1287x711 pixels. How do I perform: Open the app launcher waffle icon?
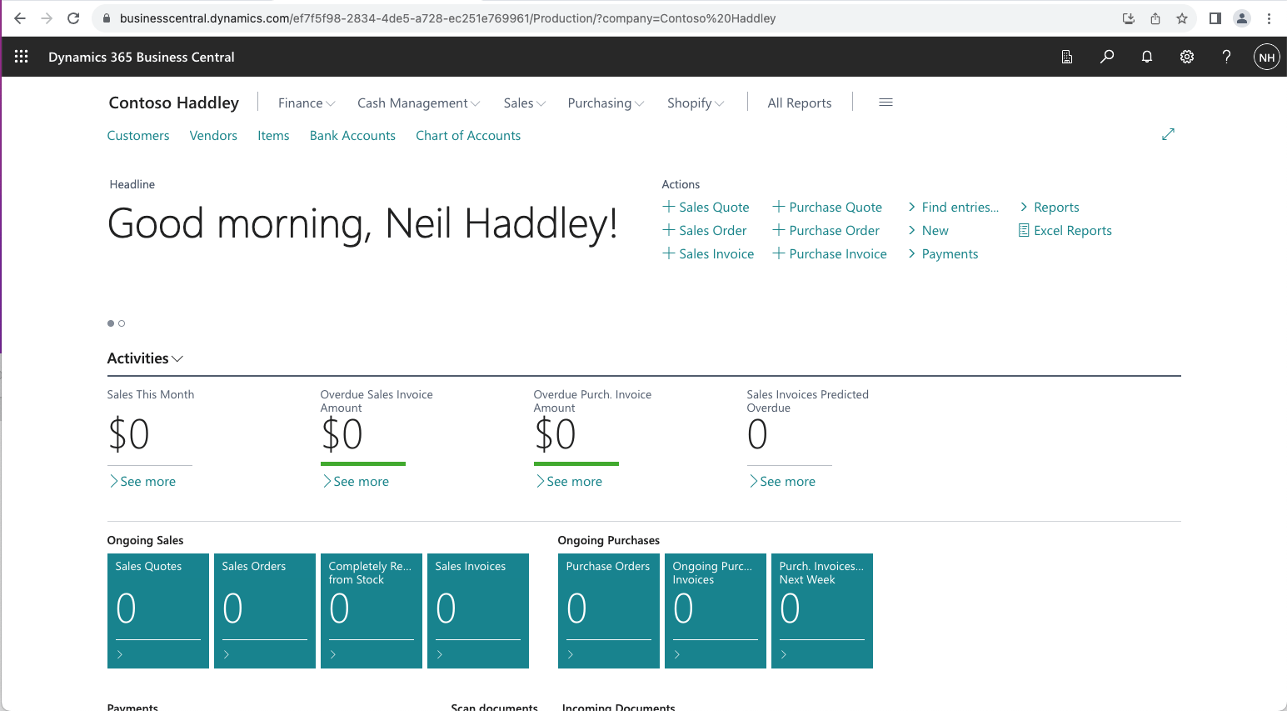pos(22,57)
